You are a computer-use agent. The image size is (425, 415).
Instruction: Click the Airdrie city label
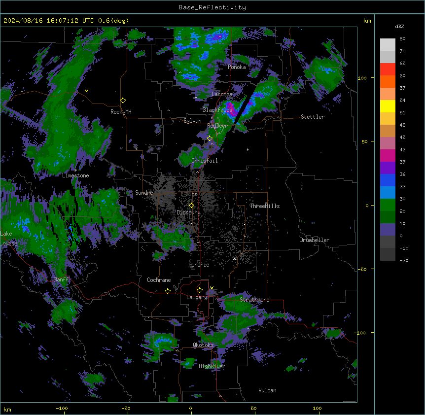[199, 265]
